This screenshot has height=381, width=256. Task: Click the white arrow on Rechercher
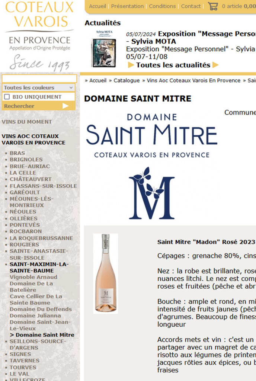(x=65, y=106)
